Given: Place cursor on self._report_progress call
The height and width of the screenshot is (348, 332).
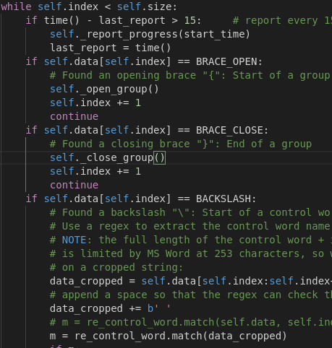Looking at the screenshot, I should pos(150,34).
